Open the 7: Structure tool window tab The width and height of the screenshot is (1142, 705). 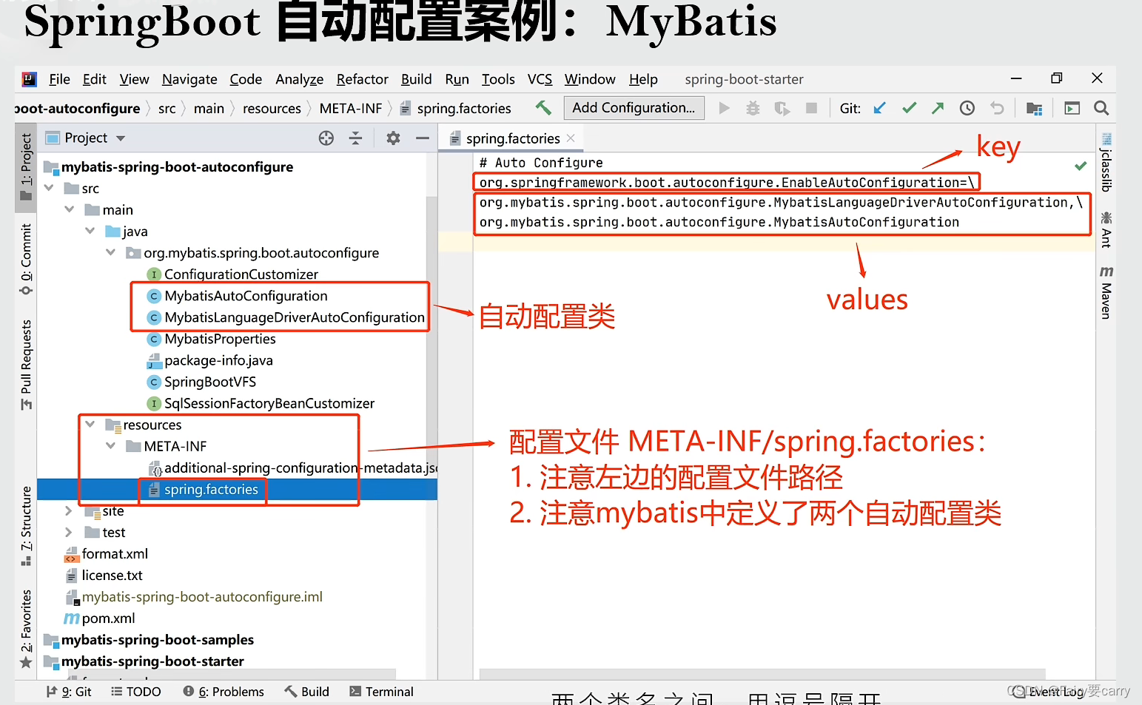pyautogui.click(x=26, y=526)
